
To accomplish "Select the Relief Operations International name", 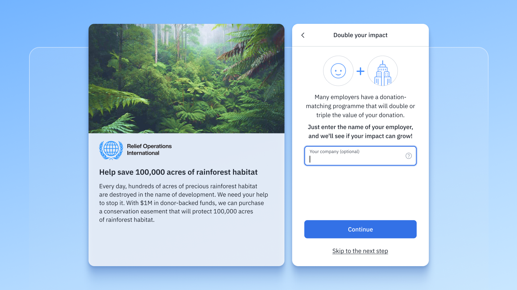I will click(x=149, y=150).
